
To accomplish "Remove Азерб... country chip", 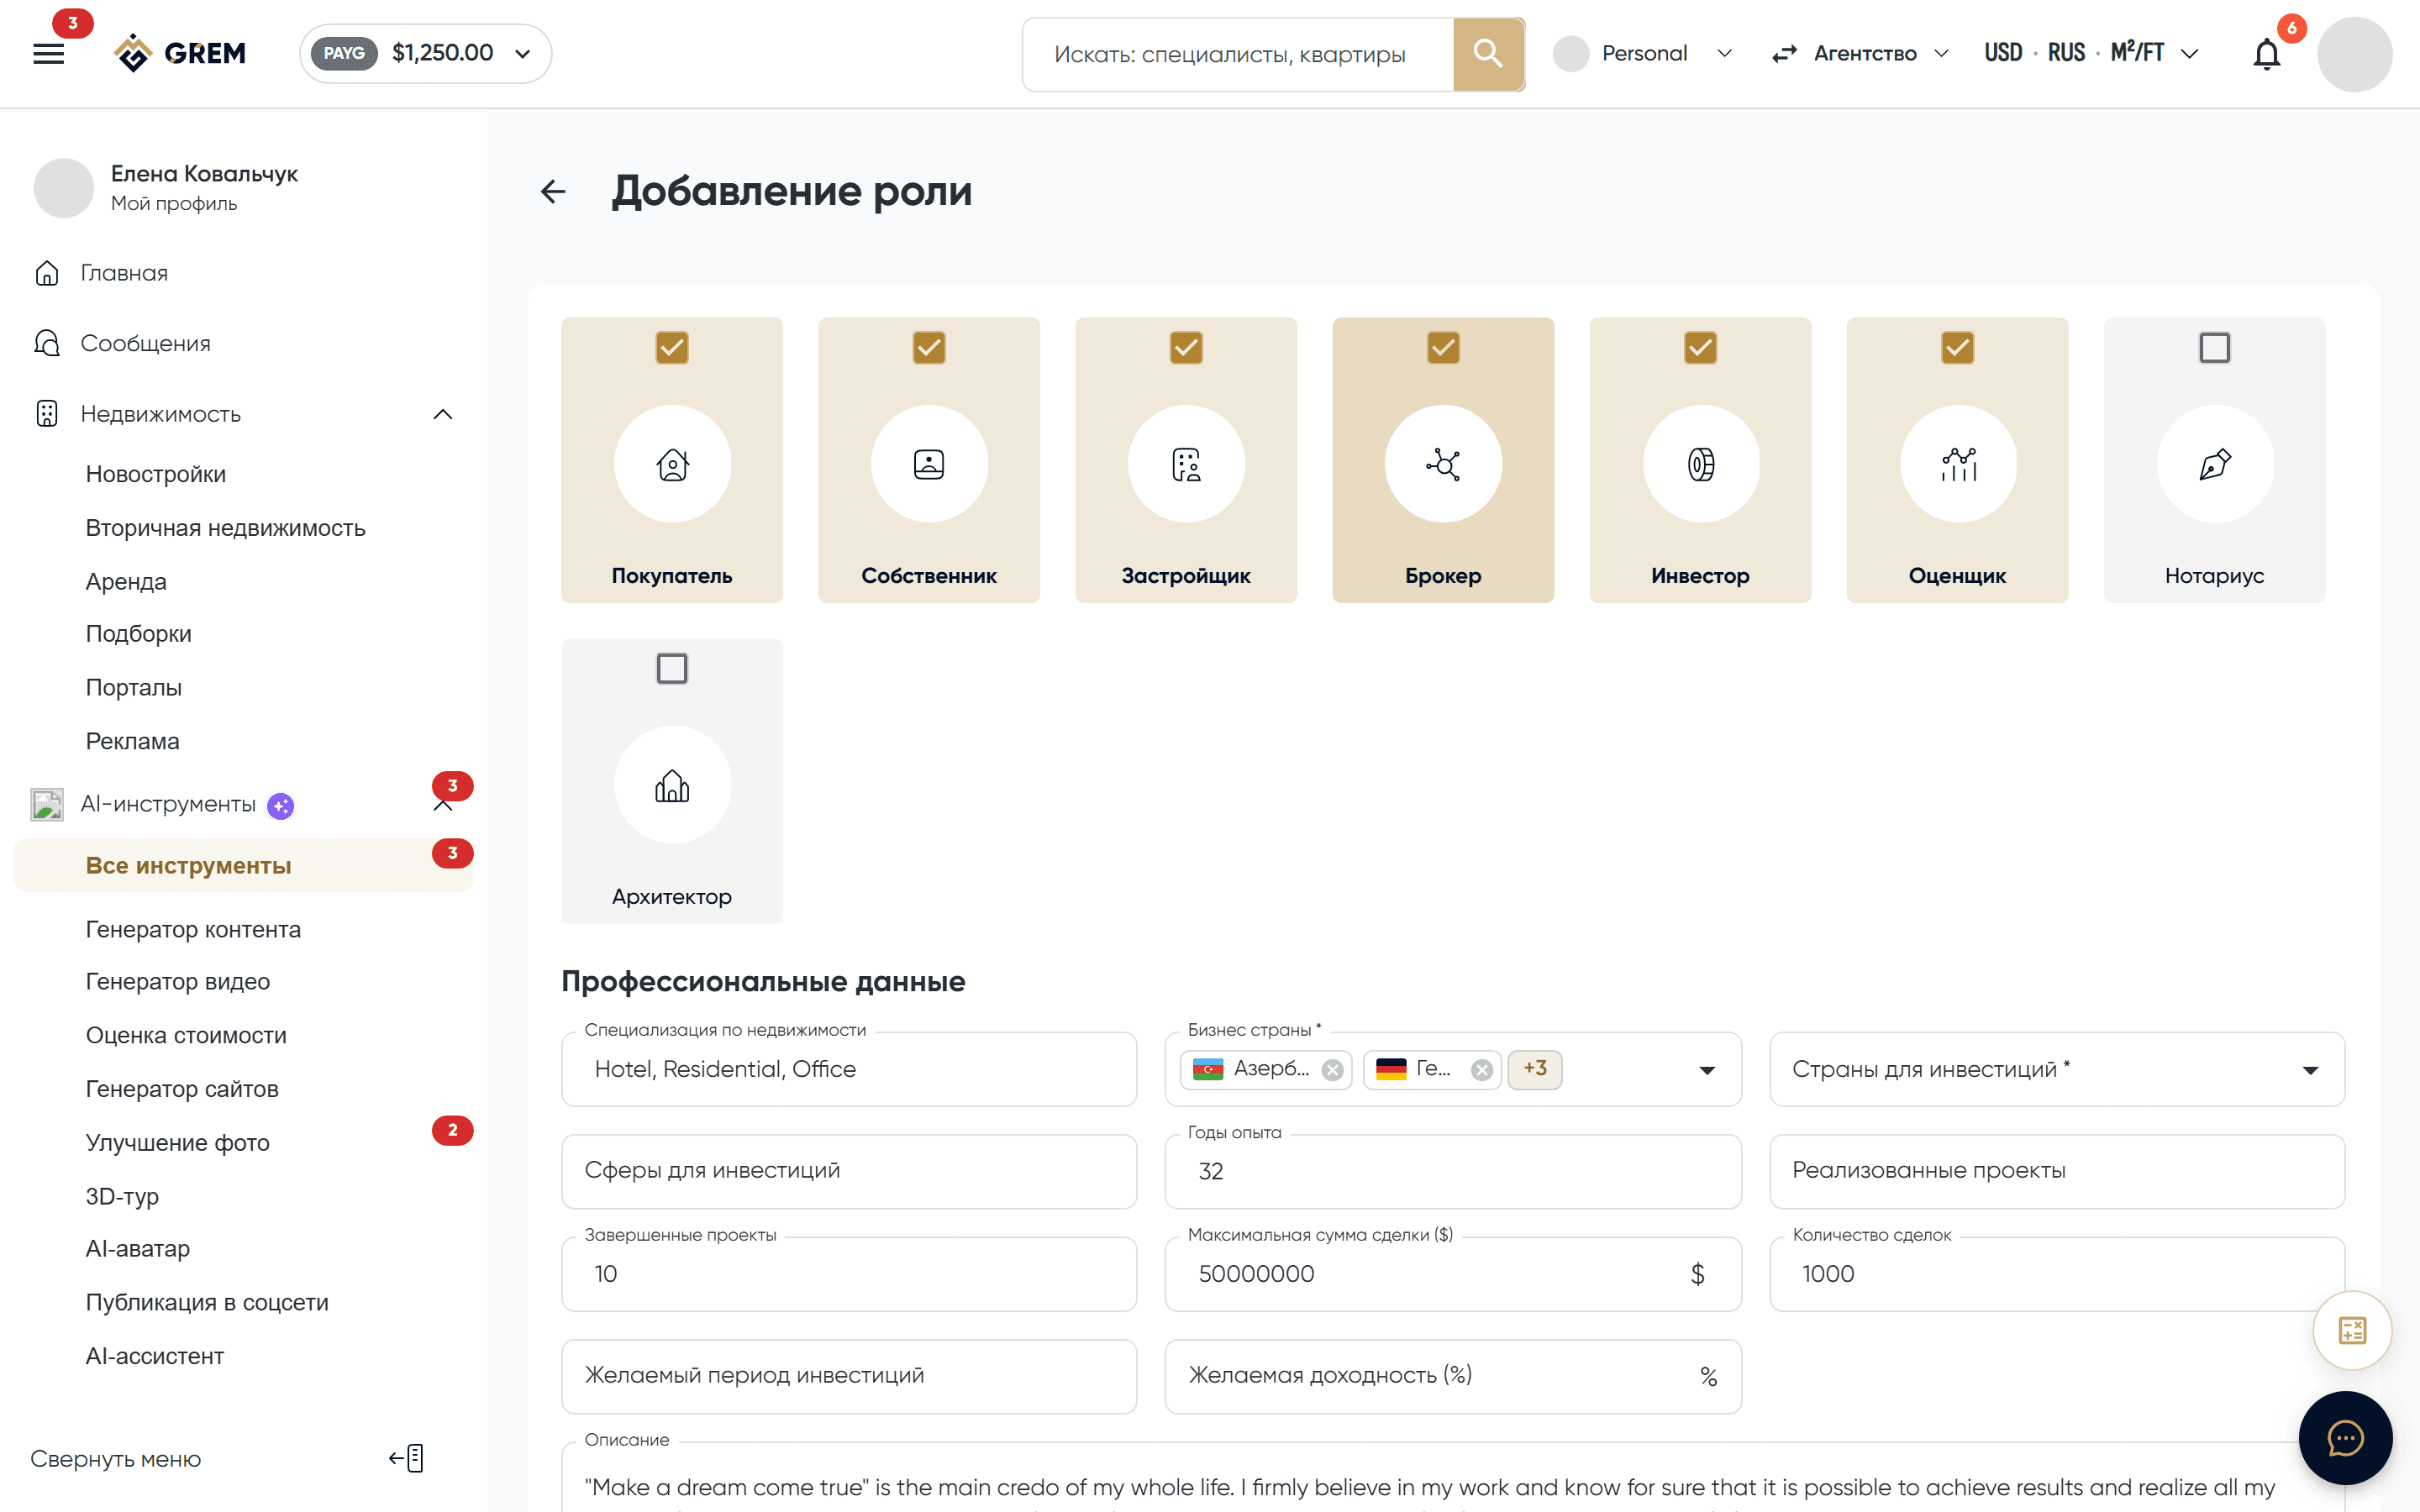I will coord(1332,1070).
